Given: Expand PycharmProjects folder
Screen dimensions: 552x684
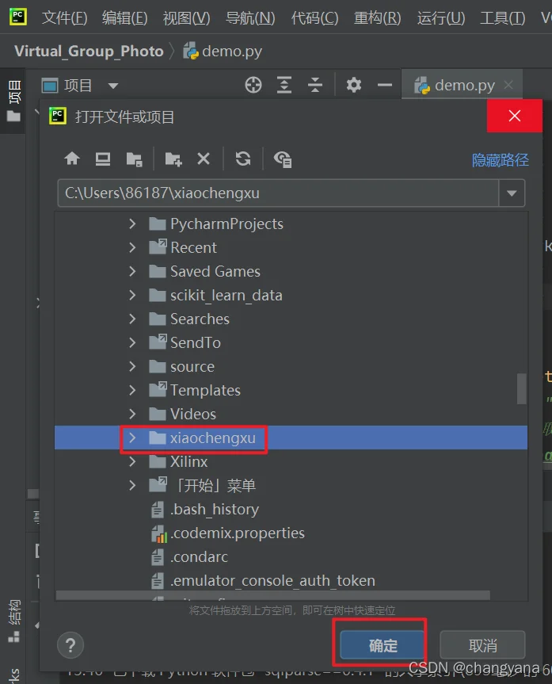Looking at the screenshot, I should tap(132, 224).
